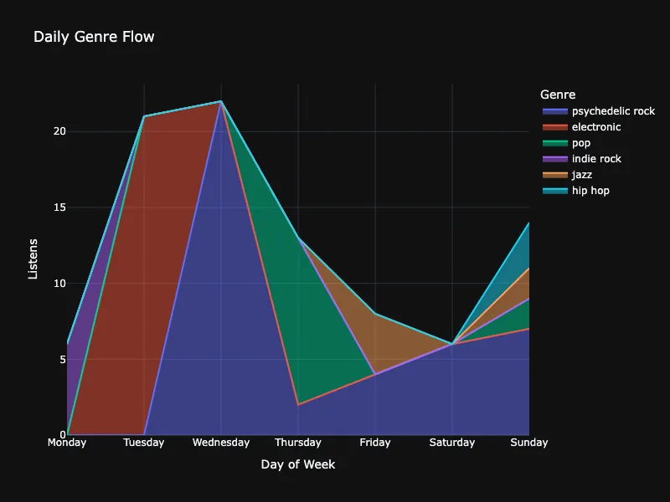Click the 'Daily Genre Flow' chart title

[x=94, y=37]
